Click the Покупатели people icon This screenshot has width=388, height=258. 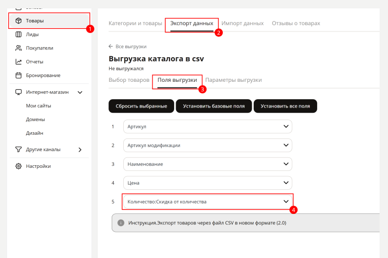(x=18, y=48)
